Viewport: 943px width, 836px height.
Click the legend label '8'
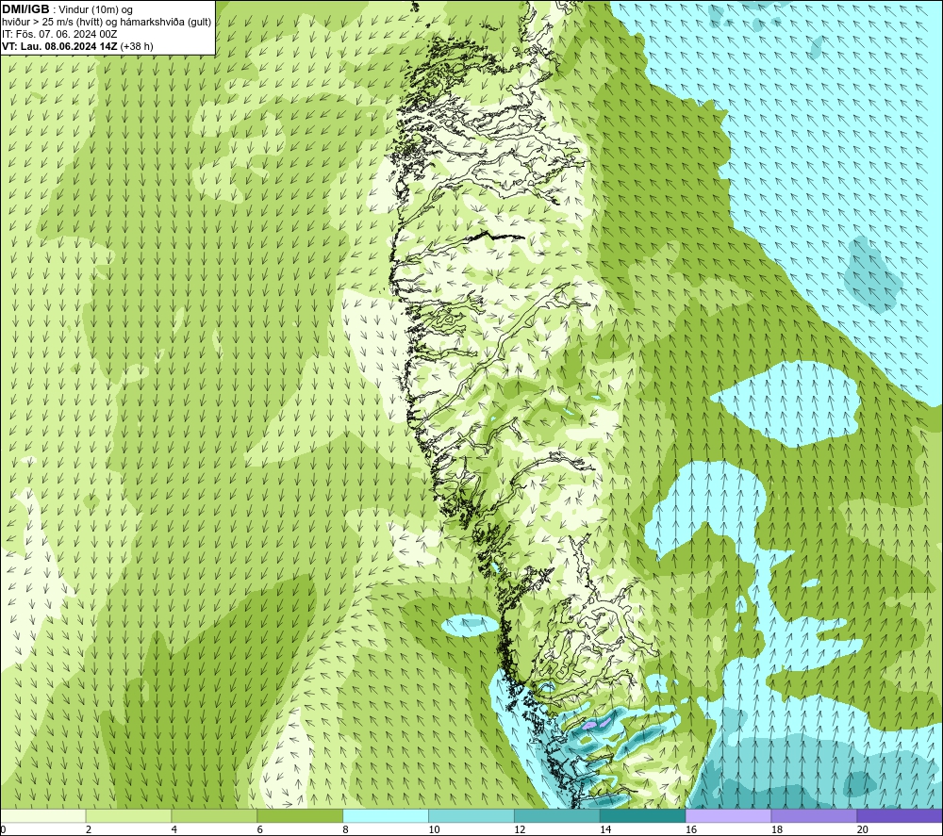346,829
